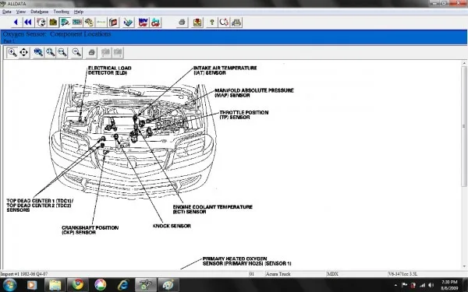Open the brown briefcase toolbar icon
This screenshot has width=468, height=292.
(x=53, y=23)
